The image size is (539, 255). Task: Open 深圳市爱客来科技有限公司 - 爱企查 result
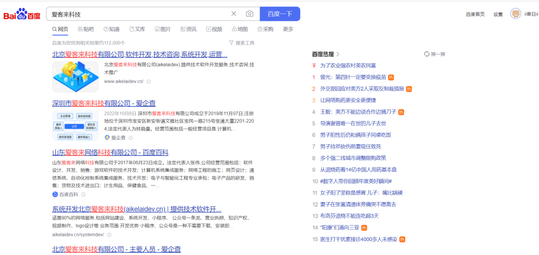[x=104, y=103]
